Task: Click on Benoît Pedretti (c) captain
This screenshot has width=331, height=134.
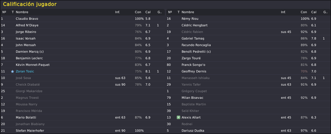Action: click(196, 52)
